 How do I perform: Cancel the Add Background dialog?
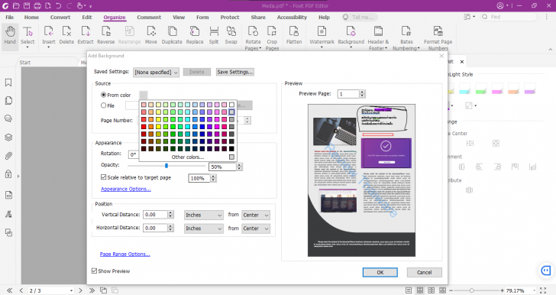(425, 272)
